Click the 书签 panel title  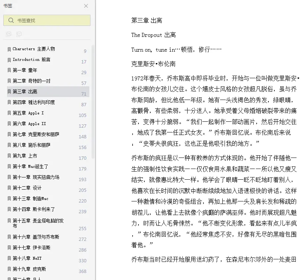pos(8,6)
